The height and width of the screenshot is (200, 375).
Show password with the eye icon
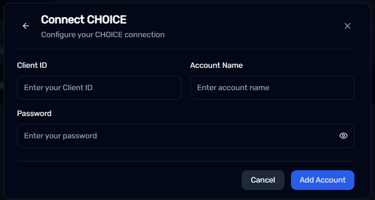tap(343, 136)
